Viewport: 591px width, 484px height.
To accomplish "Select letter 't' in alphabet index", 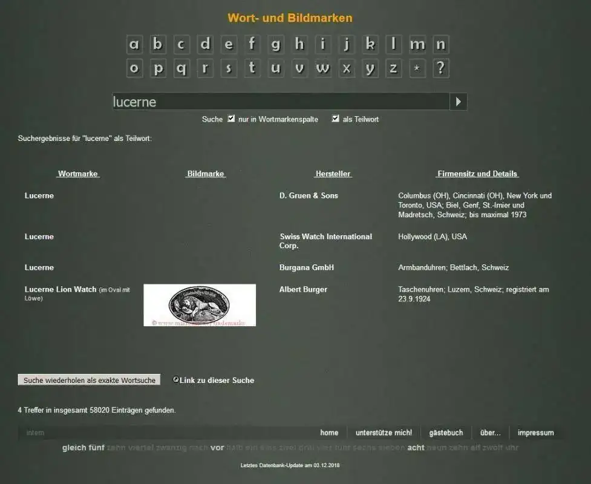I will (x=252, y=68).
